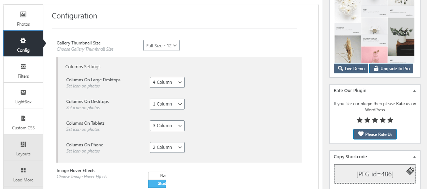Click the third rating star
The image size is (427, 189).
(375, 120)
